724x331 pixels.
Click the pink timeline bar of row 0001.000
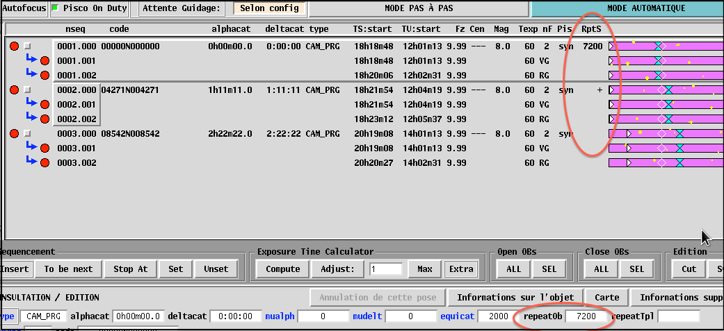click(664, 46)
